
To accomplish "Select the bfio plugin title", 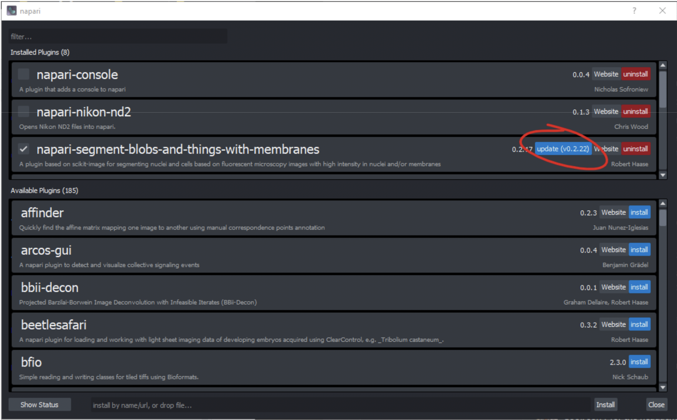I will coord(31,363).
